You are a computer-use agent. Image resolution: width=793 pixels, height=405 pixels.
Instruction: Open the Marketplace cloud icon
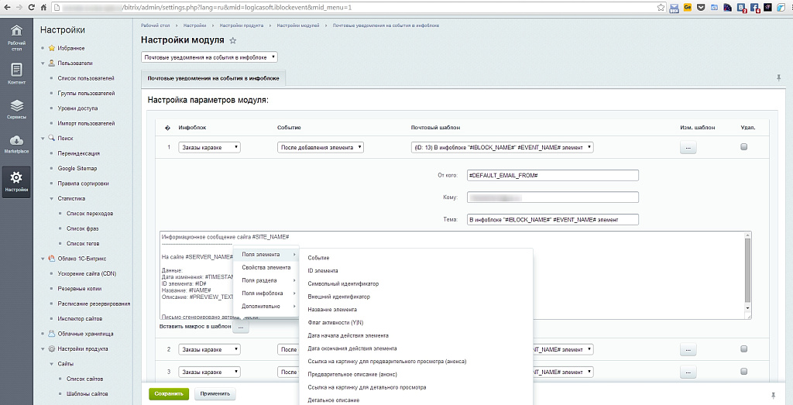click(x=16, y=143)
